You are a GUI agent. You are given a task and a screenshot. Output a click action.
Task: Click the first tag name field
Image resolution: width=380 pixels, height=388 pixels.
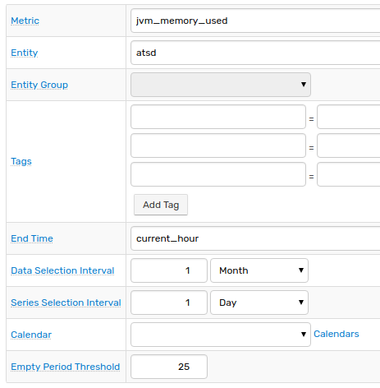pyautogui.click(x=218, y=117)
